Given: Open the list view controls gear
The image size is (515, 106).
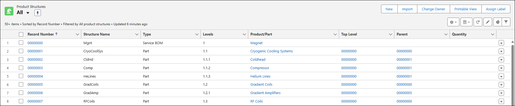Looking at the screenshot, I should (x=453, y=22).
